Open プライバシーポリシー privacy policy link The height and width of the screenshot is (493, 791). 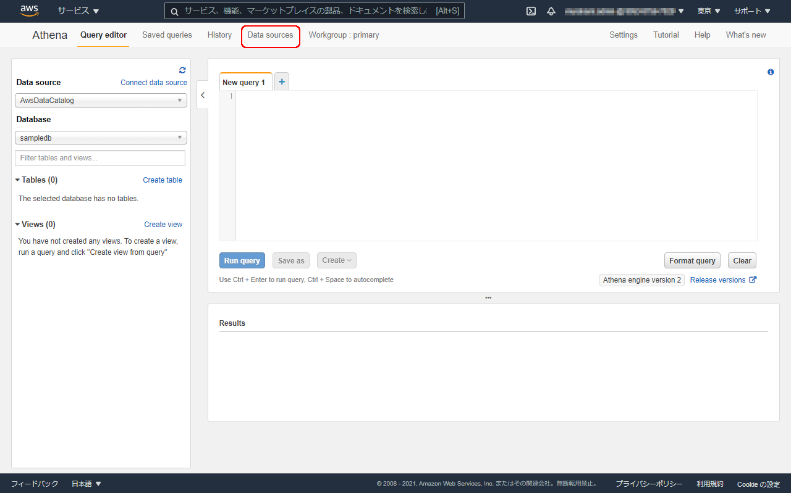(649, 484)
